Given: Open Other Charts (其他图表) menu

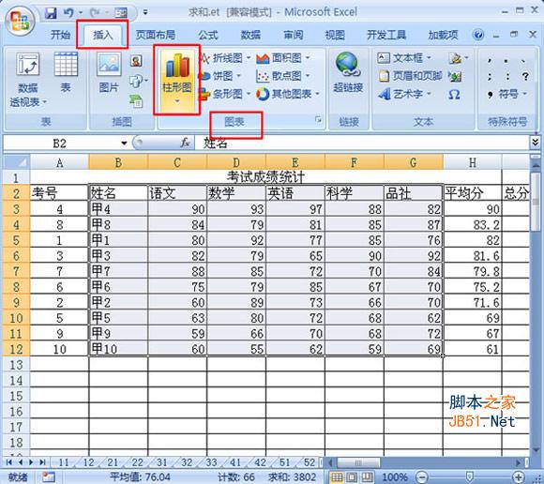Looking at the screenshot, I should tap(288, 94).
